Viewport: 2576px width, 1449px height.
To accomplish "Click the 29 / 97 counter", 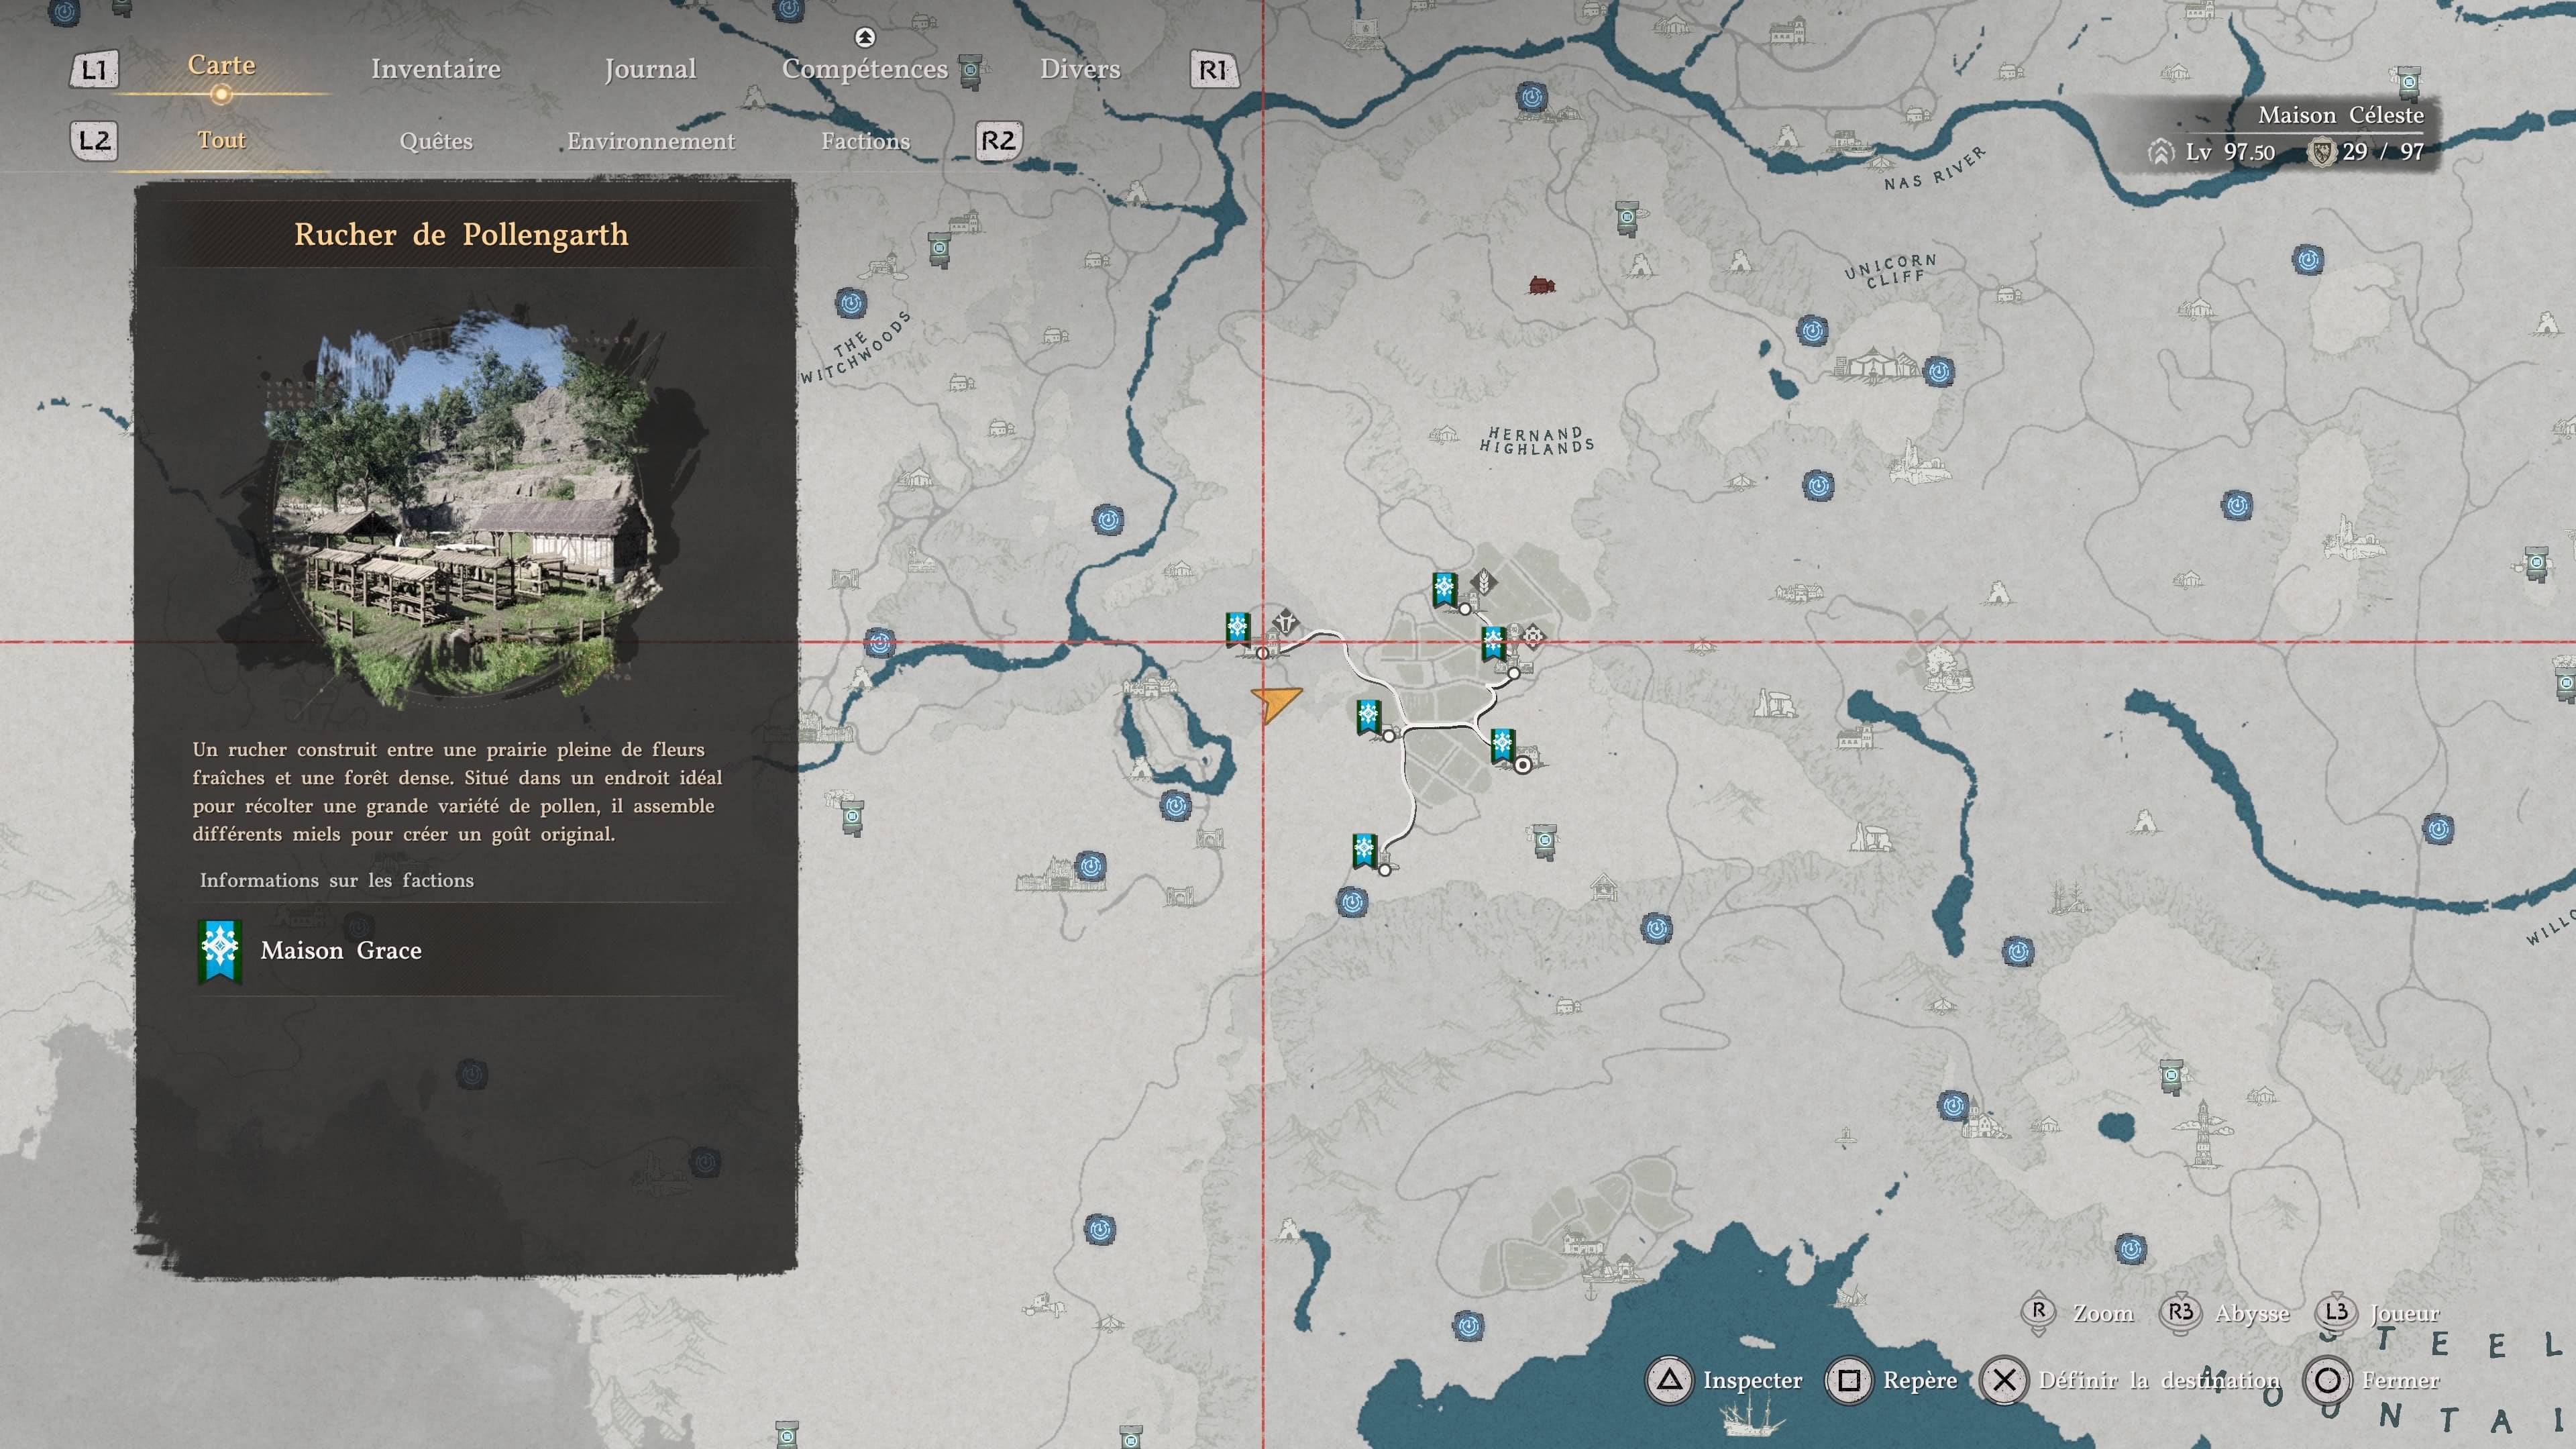I will point(2383,152).
